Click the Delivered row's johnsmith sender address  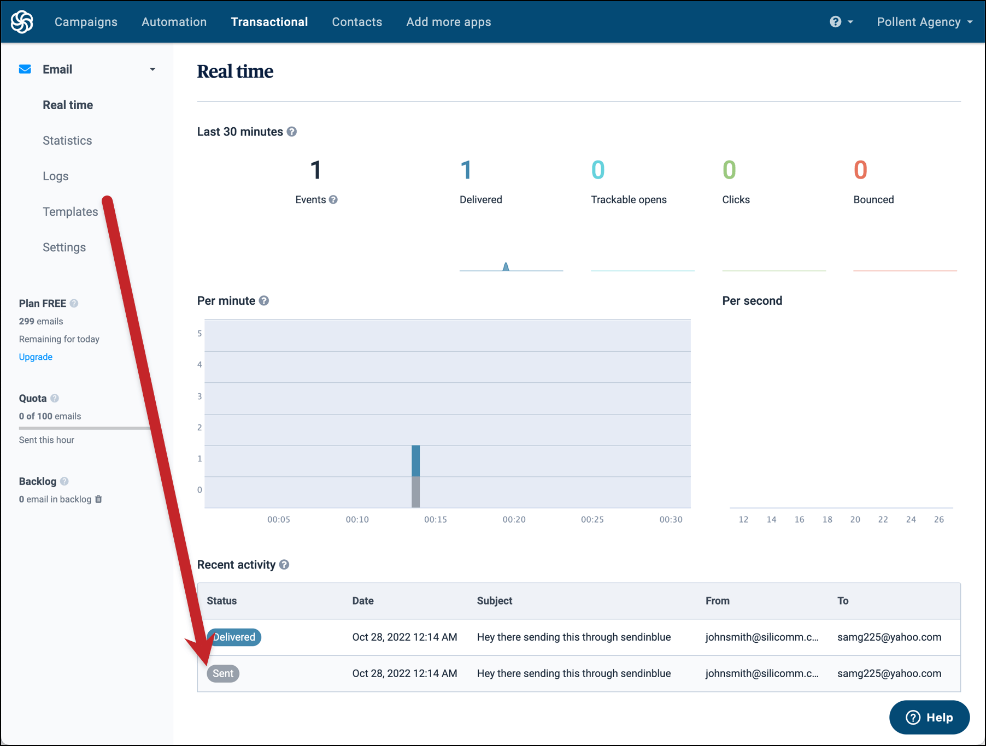(x=762, y=637)
